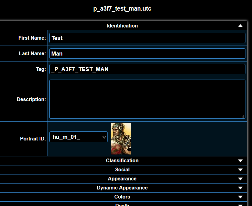
Task: Click the Tag label
Action: tap(41, 69)
